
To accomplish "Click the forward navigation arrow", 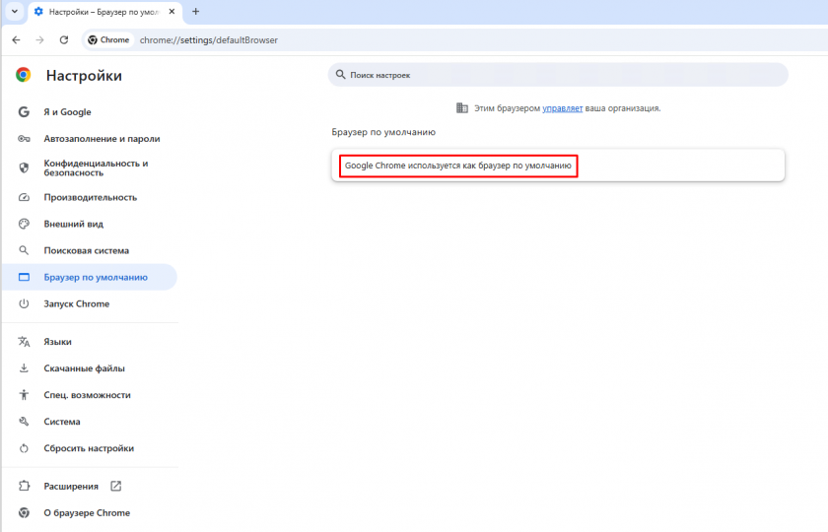I will (40, 40).
